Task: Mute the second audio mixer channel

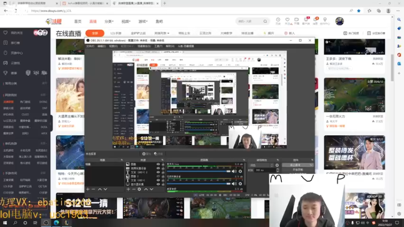Action: click(x=234, y=184)
